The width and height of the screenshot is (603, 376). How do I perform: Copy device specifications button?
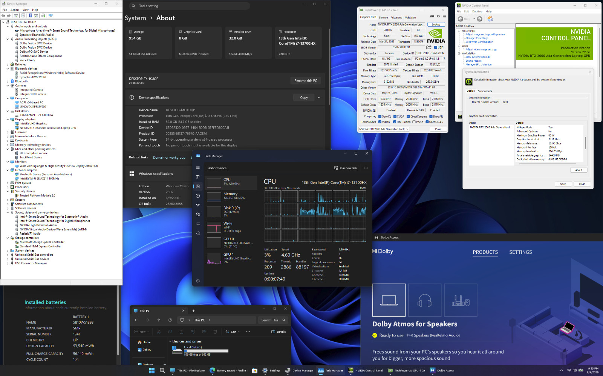[304, 97]
